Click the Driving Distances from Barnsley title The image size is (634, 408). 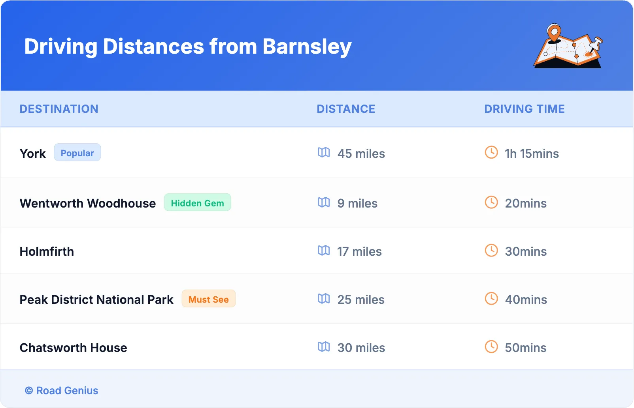tap(188, 47)
